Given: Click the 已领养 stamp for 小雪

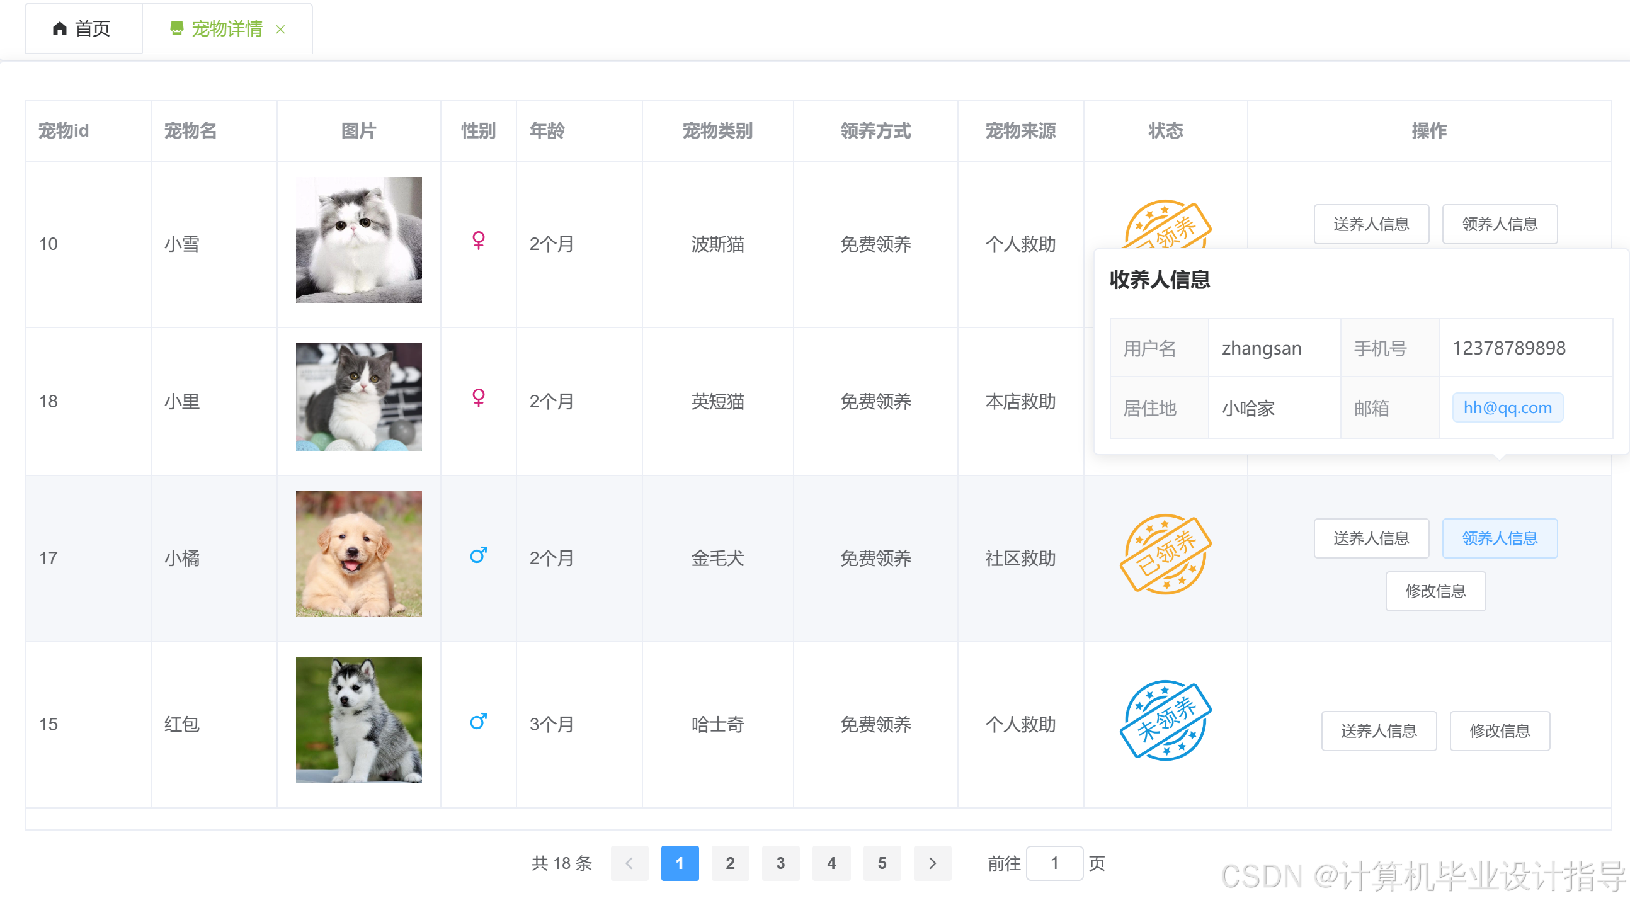Looking at the screenshot, I should [x=1166, y=225].
